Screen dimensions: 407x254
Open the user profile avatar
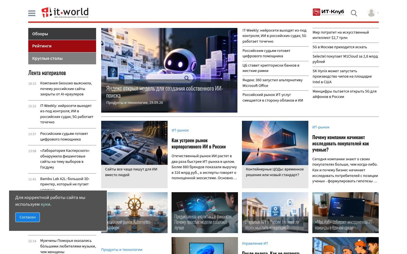click(x=371, y=12)
